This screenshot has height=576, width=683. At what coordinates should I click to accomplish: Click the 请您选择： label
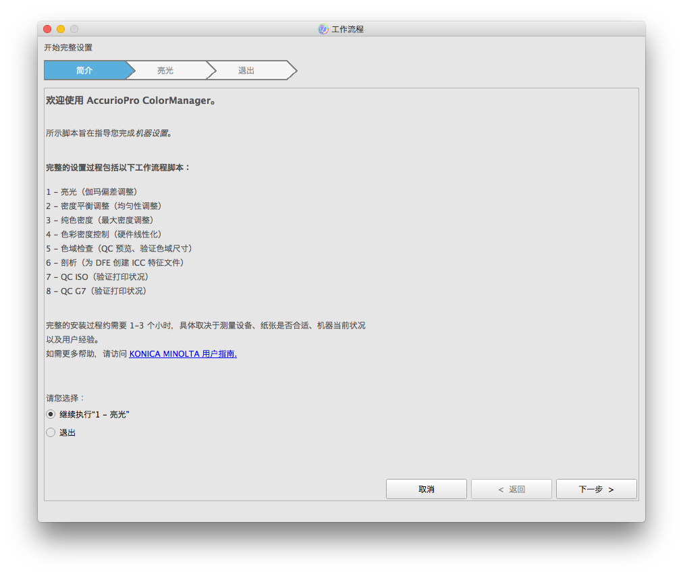click(x=65, y=398)
